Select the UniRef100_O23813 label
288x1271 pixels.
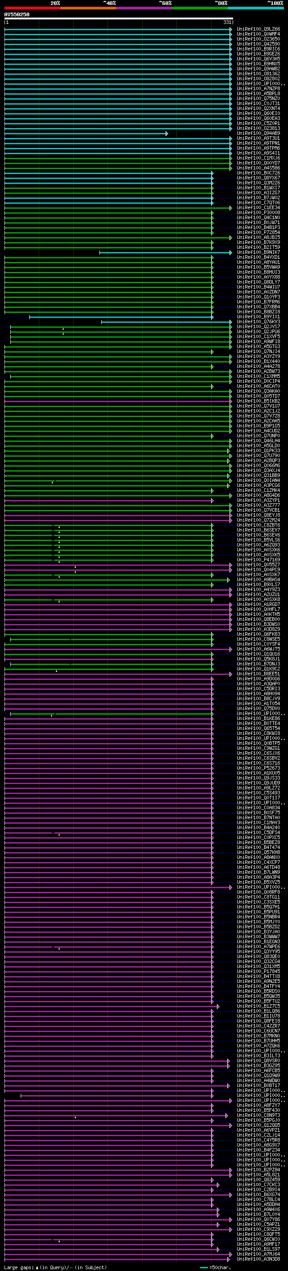[258, 128]
